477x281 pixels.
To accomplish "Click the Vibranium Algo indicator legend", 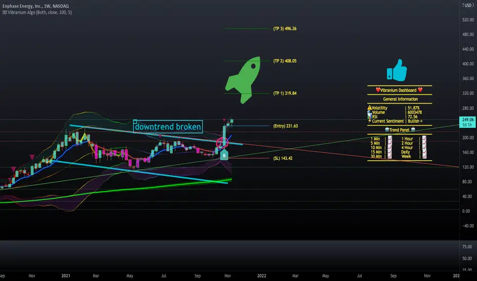I will (x=37, y=12).
